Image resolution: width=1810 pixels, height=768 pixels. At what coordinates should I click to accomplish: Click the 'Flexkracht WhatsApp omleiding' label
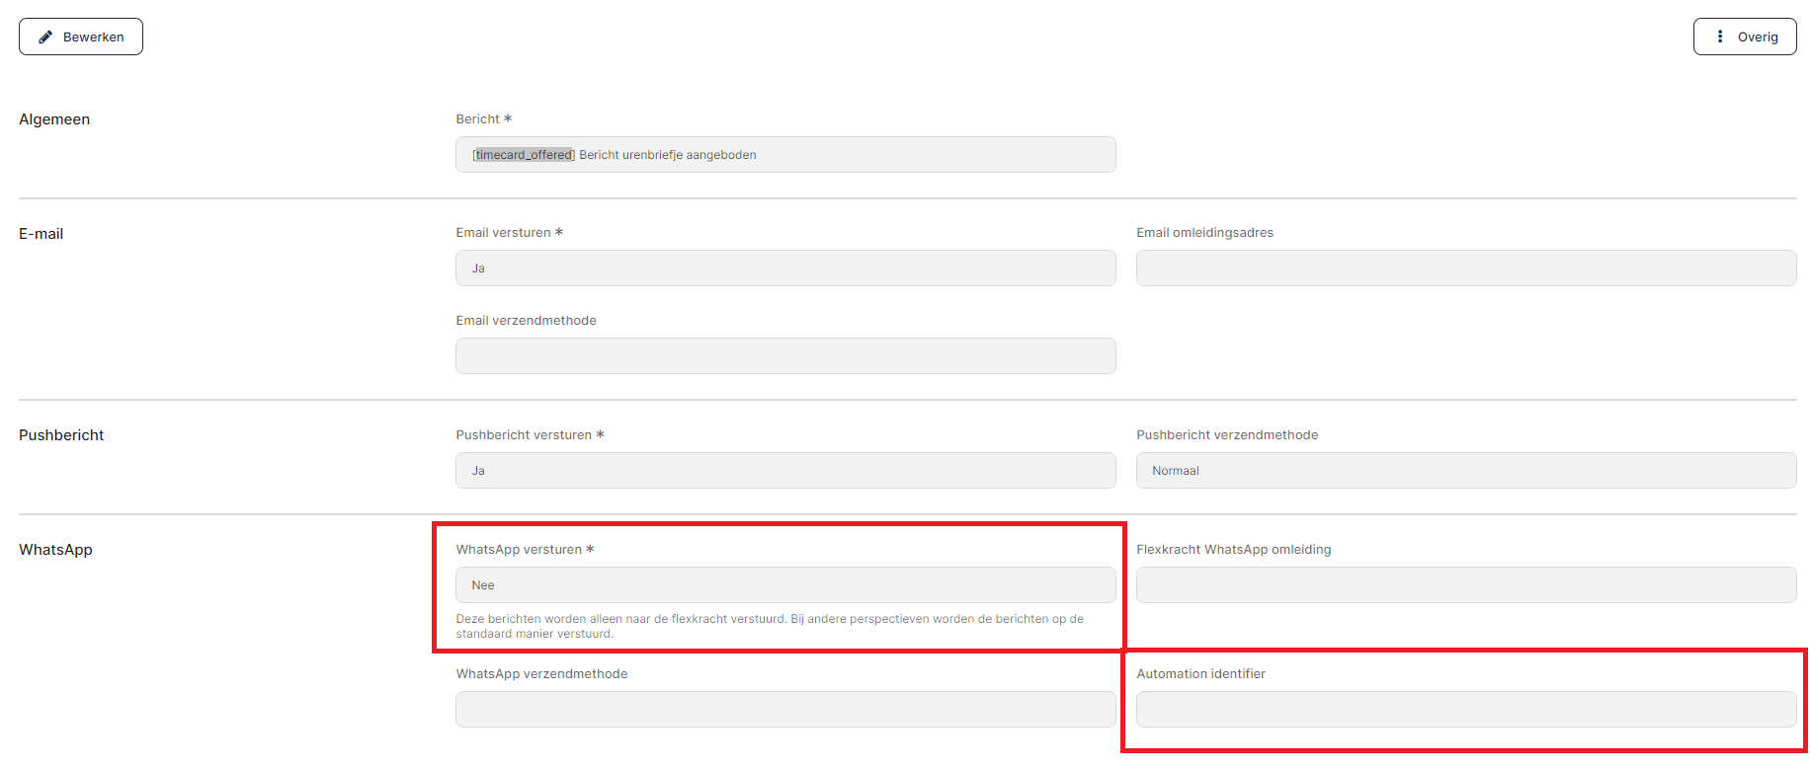(1234, 550)
